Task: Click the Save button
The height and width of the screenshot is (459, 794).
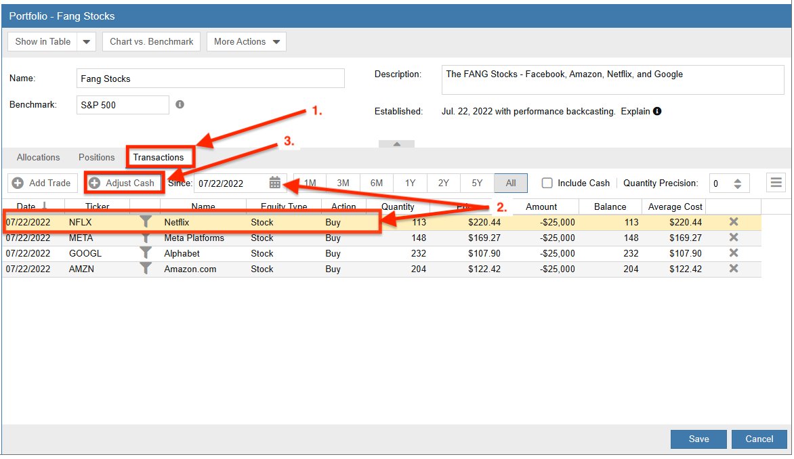Action: (698, 439)
